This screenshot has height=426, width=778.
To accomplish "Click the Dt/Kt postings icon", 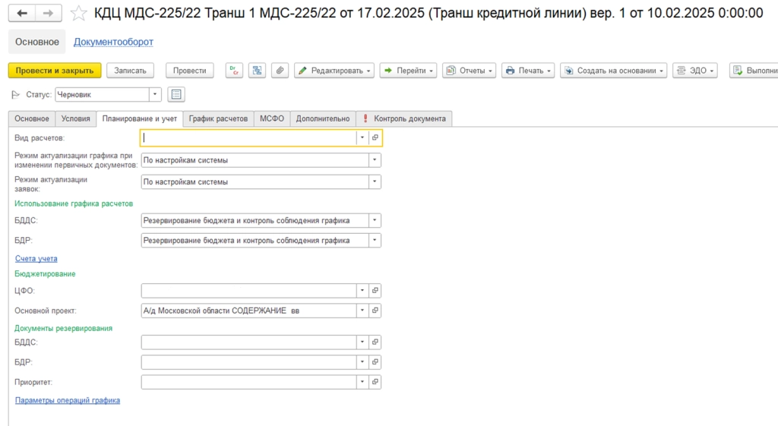I will (234, 71).
